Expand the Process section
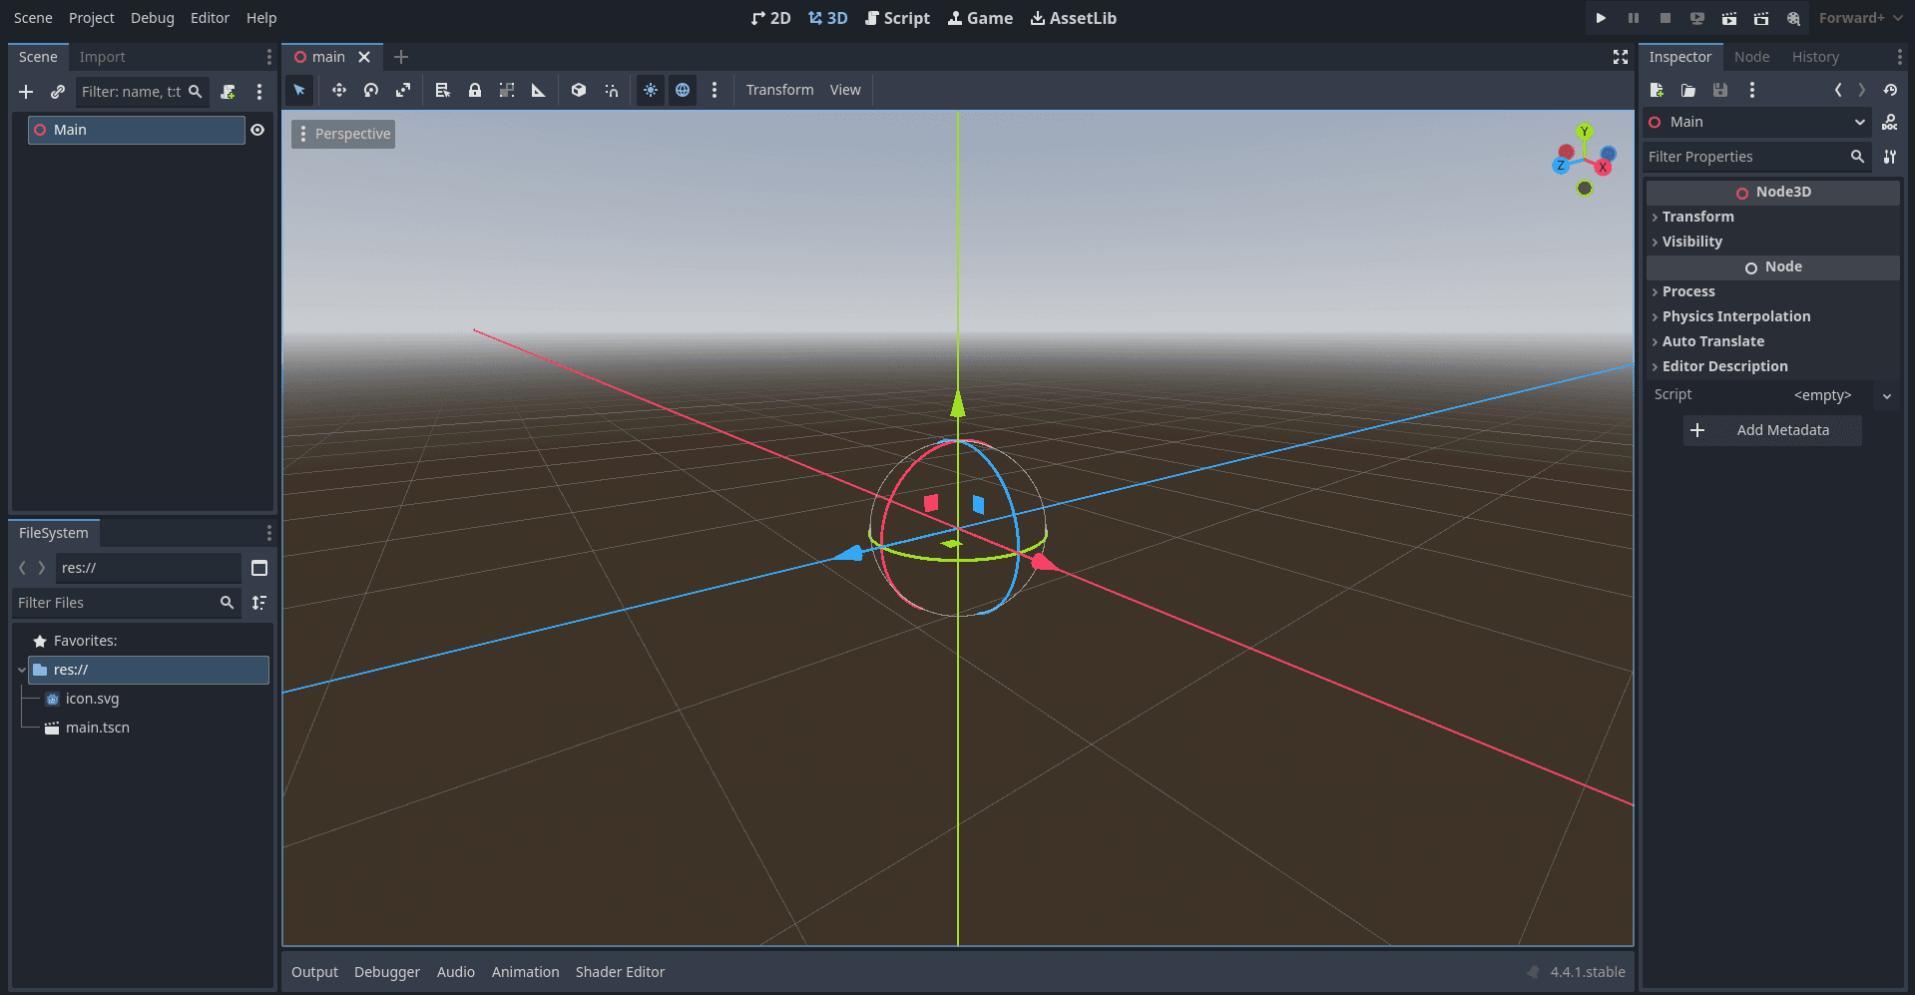Screen dimensions: 1915x995 [1772, 291]
